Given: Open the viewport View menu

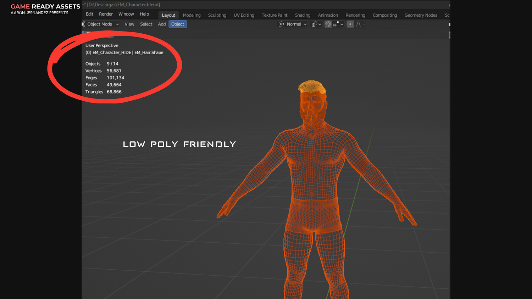Looking at the screenshot, I should 129,24.
